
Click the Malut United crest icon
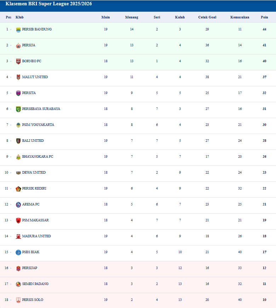[x=18, y=77]
